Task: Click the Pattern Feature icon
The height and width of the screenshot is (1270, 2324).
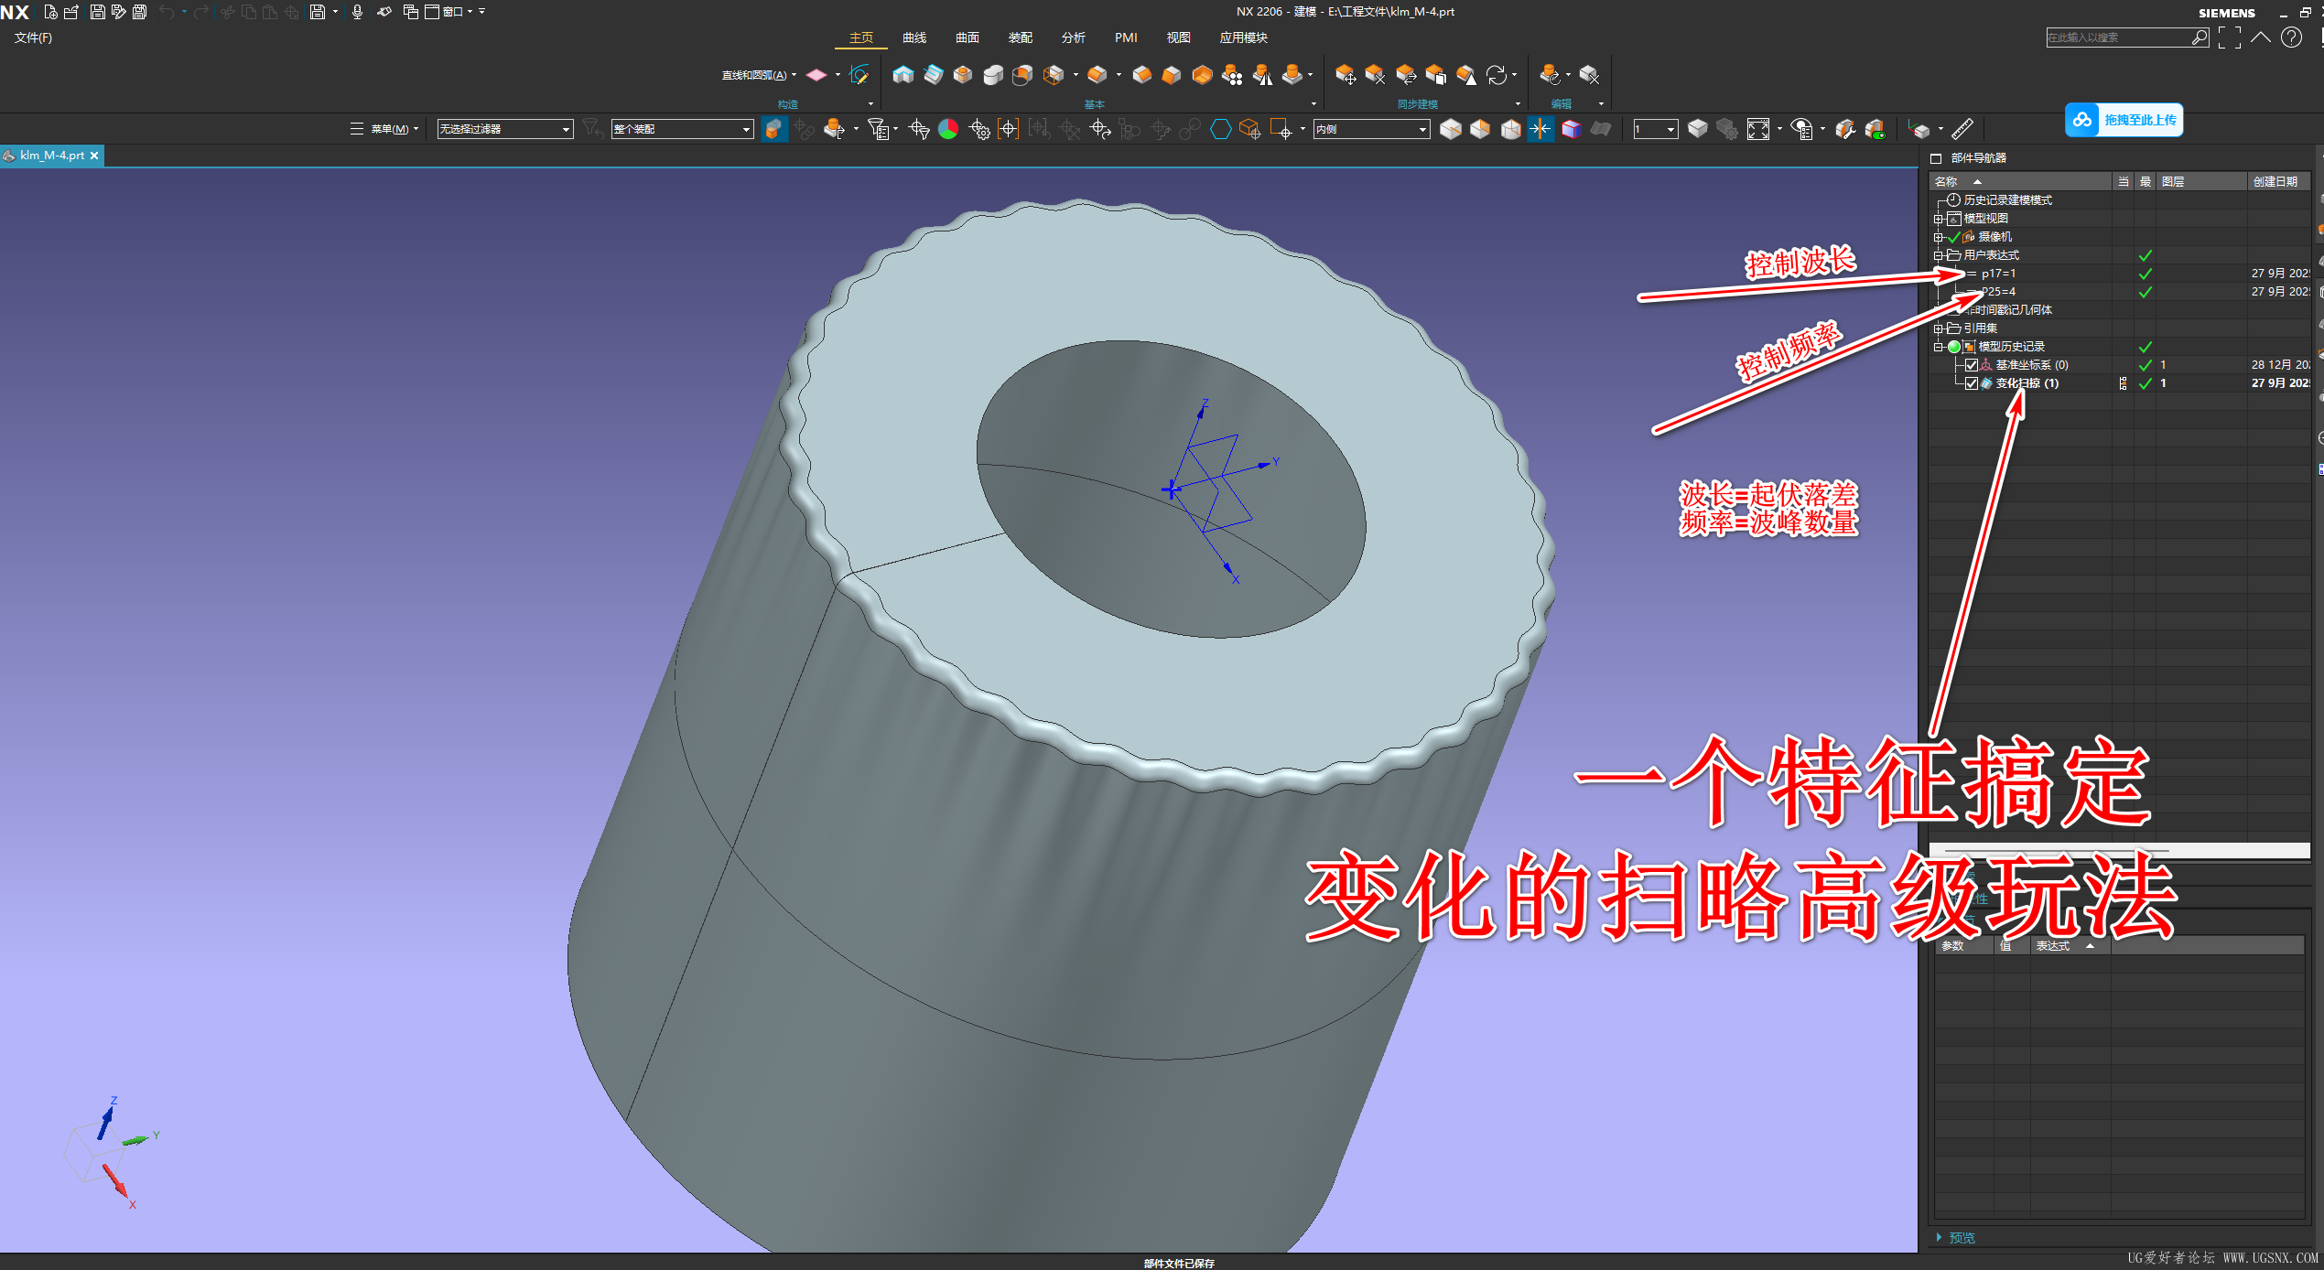Action: (1232, 75)
